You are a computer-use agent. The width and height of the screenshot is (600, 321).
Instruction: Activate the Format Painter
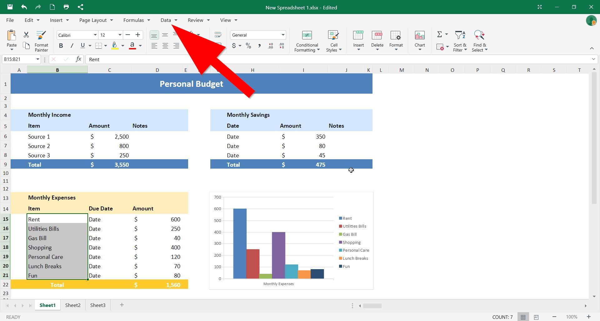[x=41, y=41]
